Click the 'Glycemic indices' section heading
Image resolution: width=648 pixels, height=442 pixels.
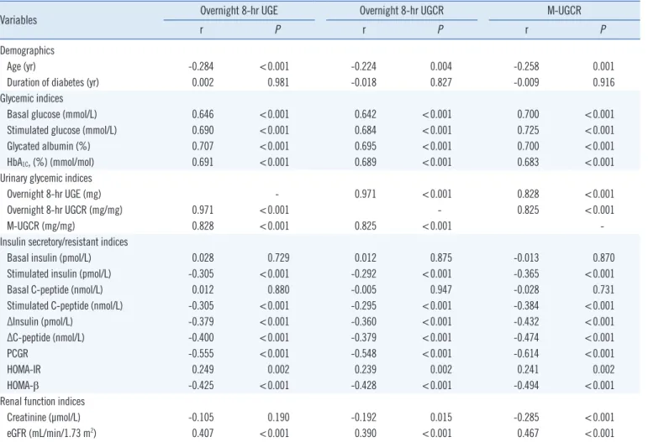[x=32, y=98]
